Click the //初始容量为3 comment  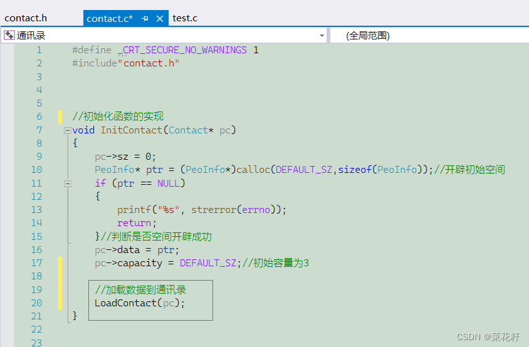tap(276, 262)
